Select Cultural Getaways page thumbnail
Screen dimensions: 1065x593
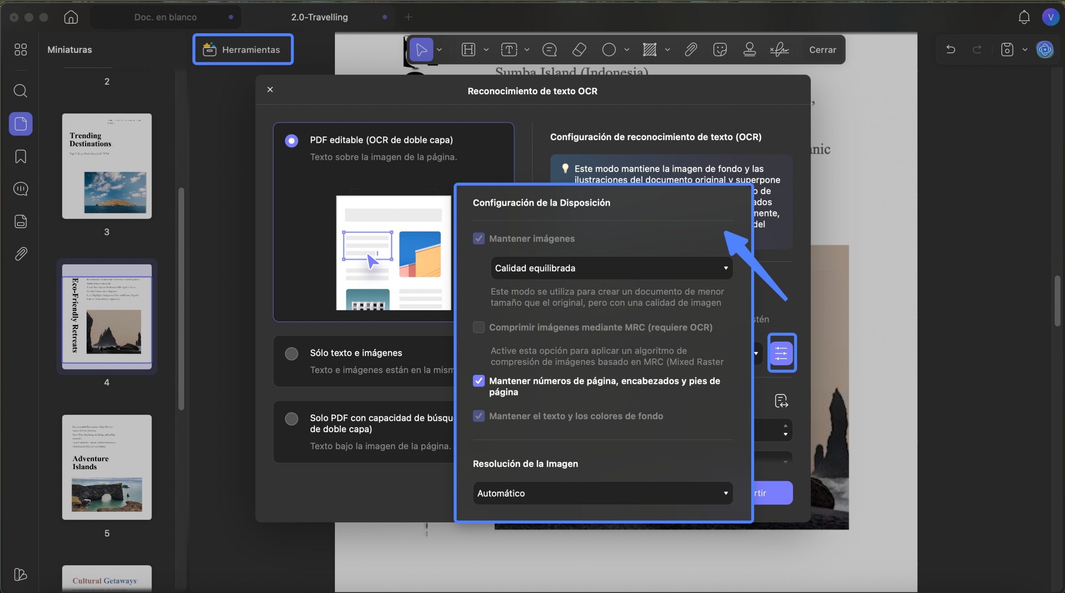click(x=107, y=578)
